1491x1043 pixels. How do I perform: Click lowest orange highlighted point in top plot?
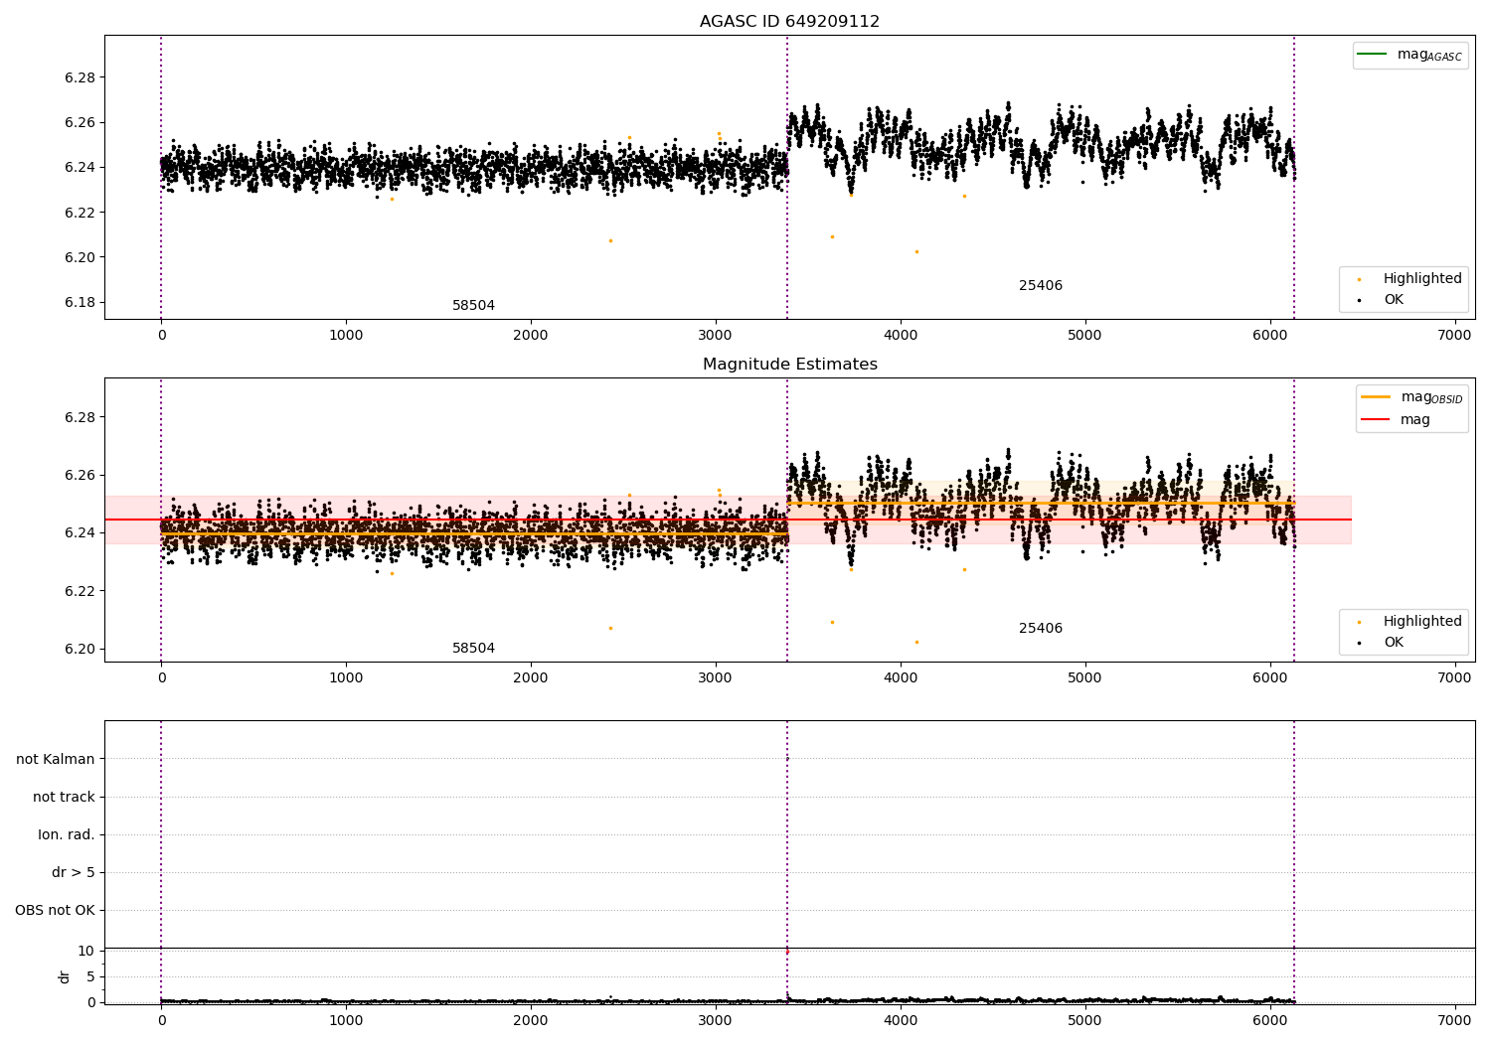pos(916,251)
